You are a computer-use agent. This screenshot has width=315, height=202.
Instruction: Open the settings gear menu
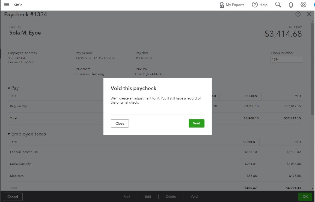pos(303,5)
